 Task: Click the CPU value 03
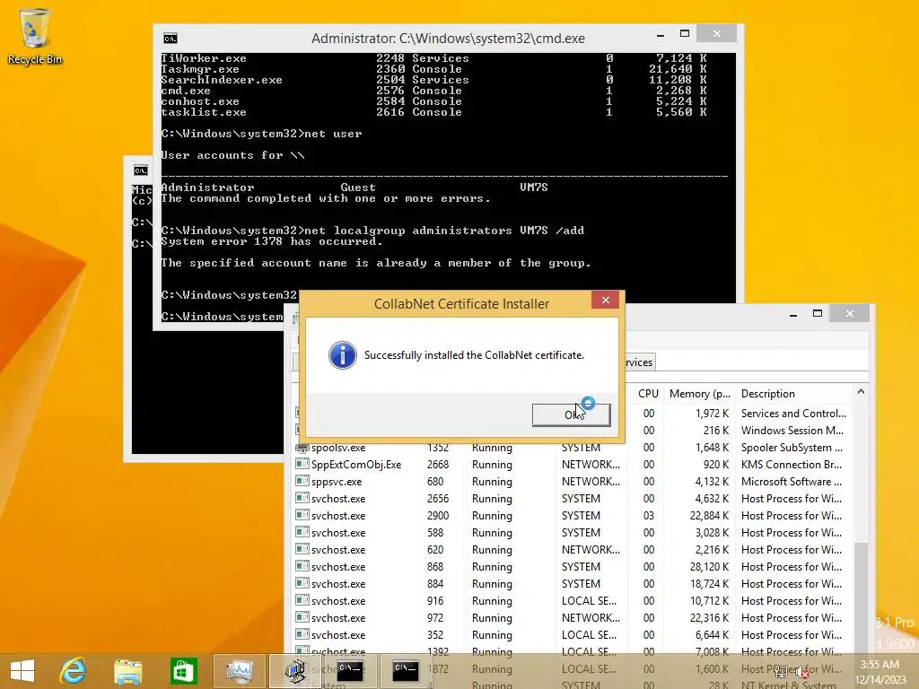tap(649, 516)
